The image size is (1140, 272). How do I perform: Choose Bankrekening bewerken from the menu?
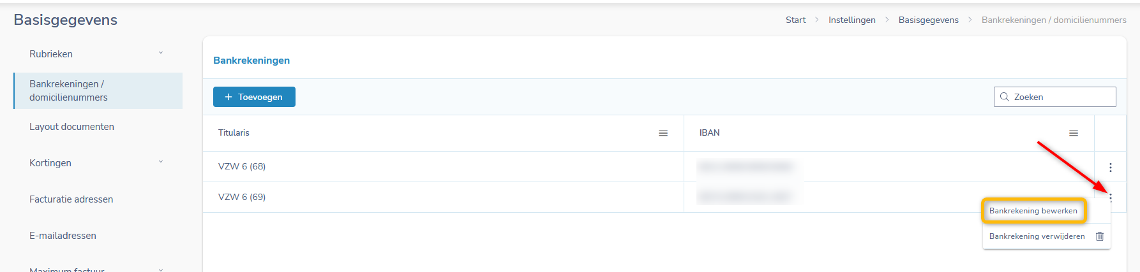coord(1033,211)
